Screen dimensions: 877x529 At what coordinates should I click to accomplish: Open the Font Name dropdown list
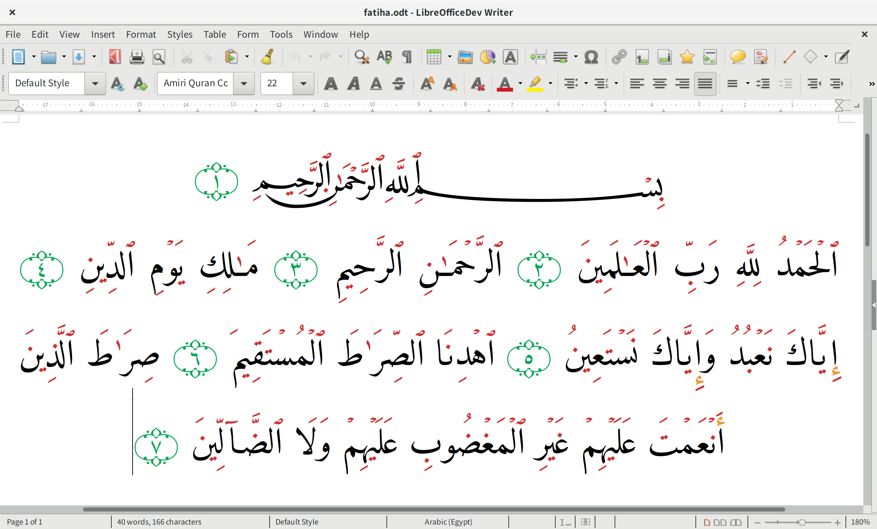244,84
